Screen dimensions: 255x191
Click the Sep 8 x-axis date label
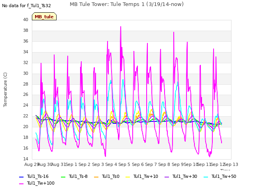pos(164,164)
